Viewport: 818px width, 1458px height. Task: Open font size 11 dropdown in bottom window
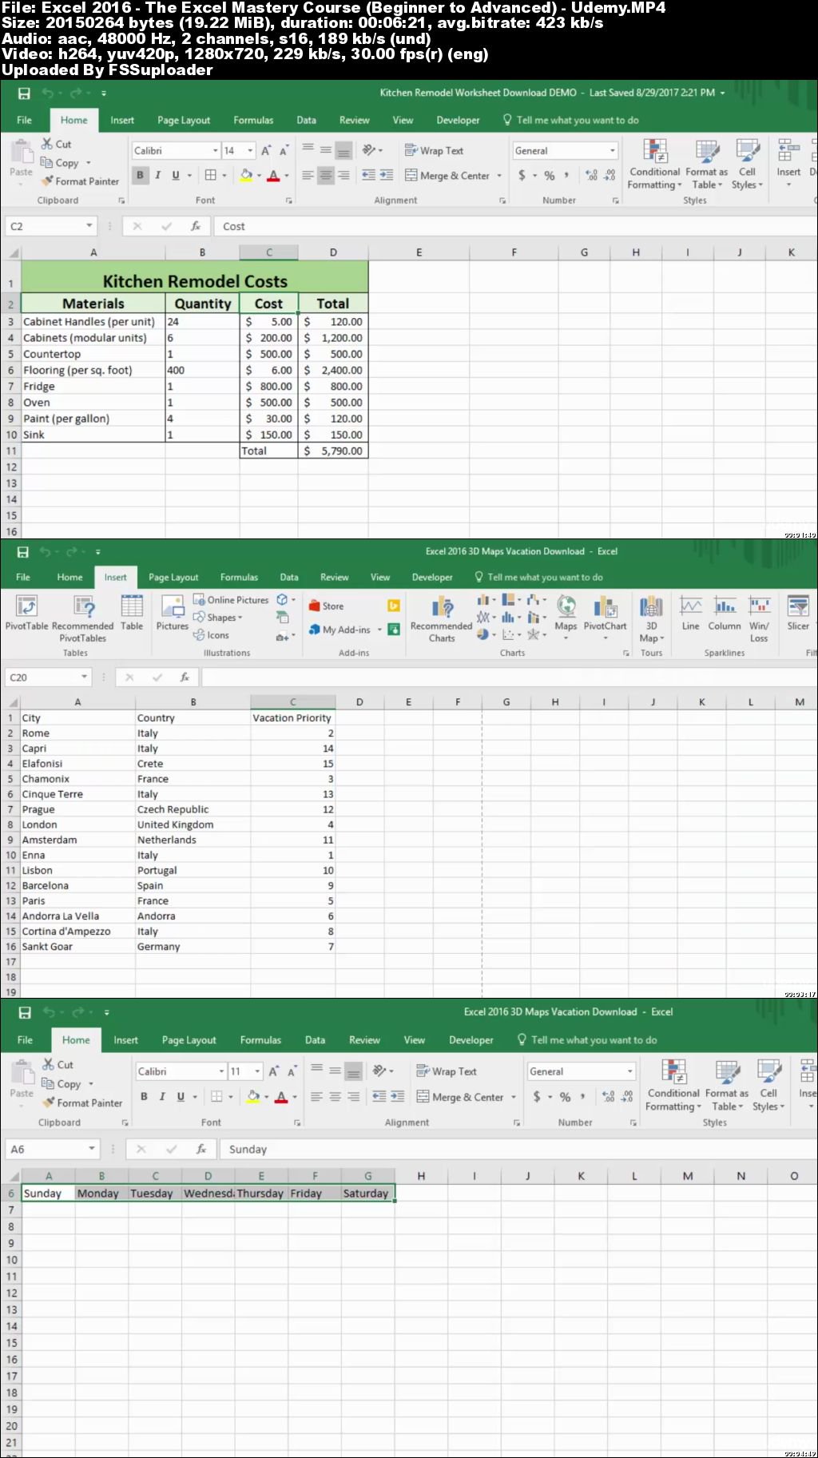click(x=257, y=1071)
